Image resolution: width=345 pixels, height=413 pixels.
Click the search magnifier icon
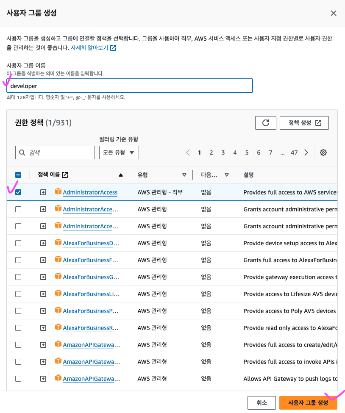pyautogui.click(x=22, y=152)
